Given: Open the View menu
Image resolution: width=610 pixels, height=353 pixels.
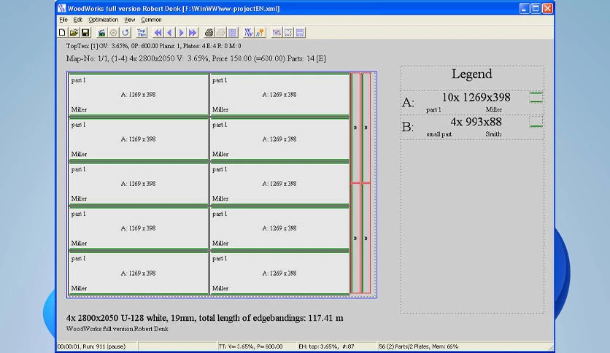Looking at the screenshot, I should coord(130,20).
